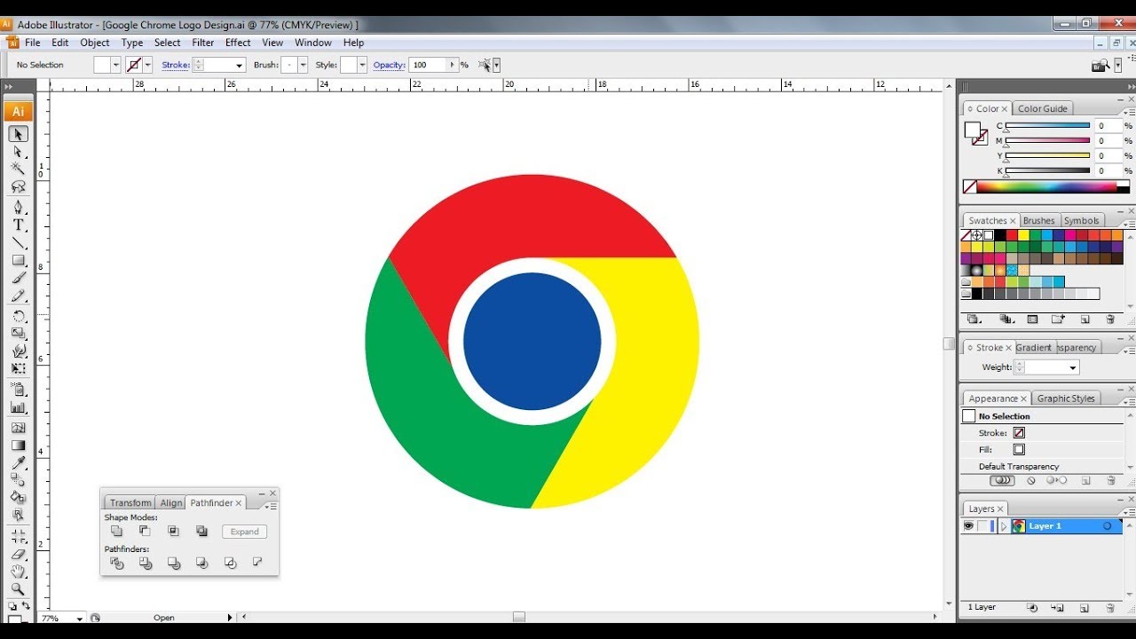1136x639 pixels.
Task: Open the File menu
Action: click(x=33, y=43)
